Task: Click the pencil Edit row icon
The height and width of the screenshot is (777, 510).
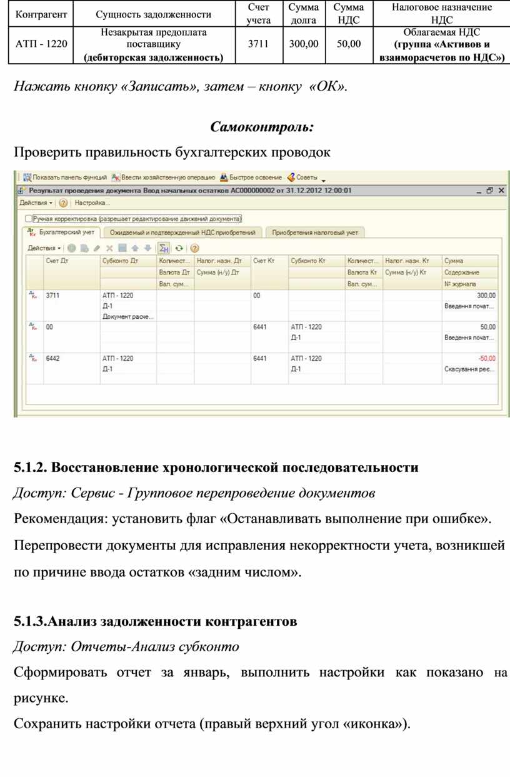Action: (97, 248)
